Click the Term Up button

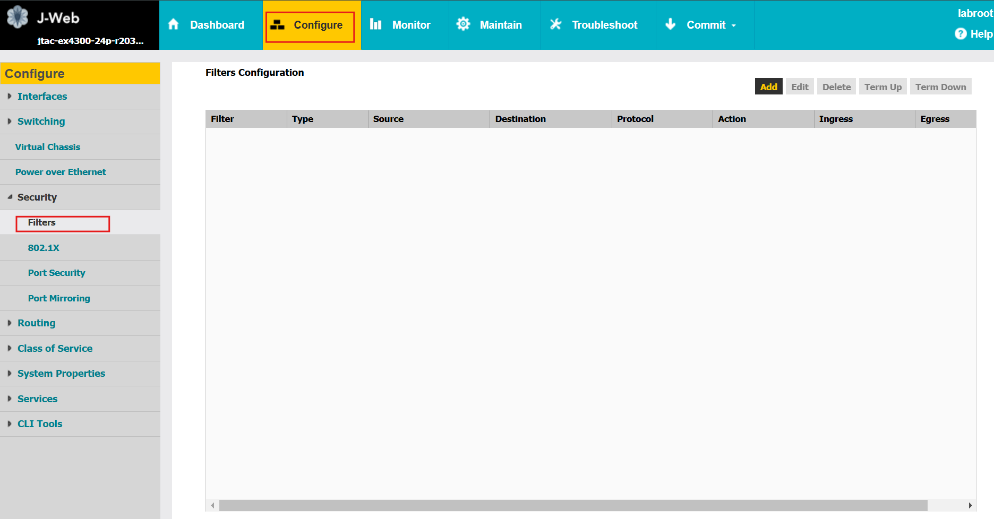click(882, 86)
